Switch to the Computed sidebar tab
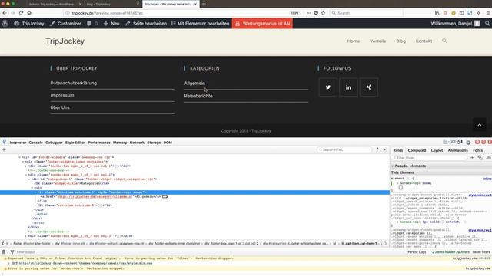The image size is (492, 276). point(417,150)
